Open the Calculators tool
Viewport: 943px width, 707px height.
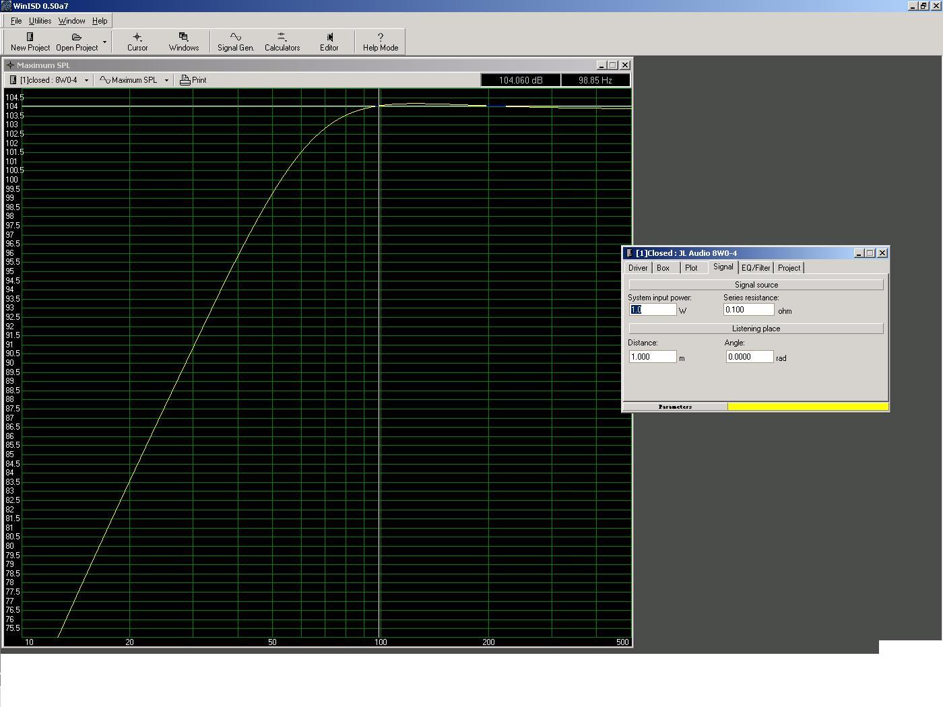click(282, 37)
